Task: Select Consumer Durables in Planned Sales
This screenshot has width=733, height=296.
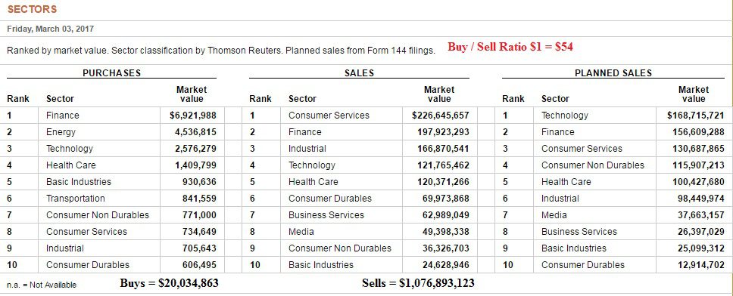Action: pyautogui.click(x=582, y=265)
